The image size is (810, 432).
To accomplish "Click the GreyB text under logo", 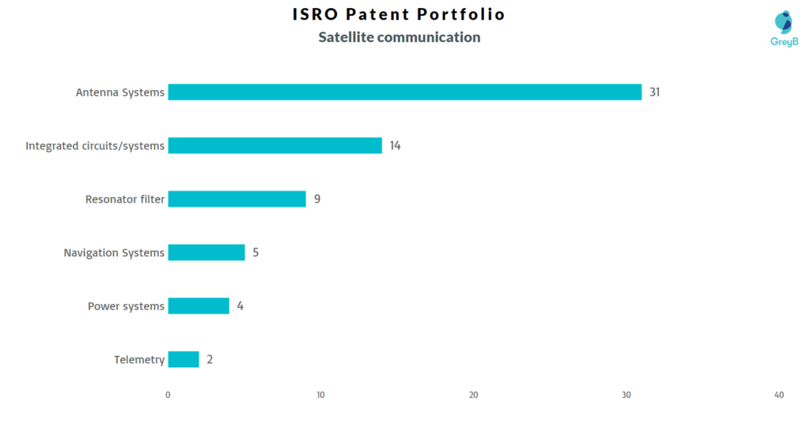I will (x=784, y=42).
